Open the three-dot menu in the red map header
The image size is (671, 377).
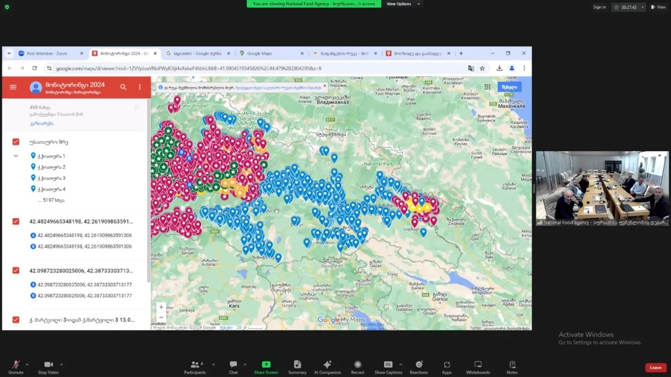pyautogui.click(x=140, y=87)
